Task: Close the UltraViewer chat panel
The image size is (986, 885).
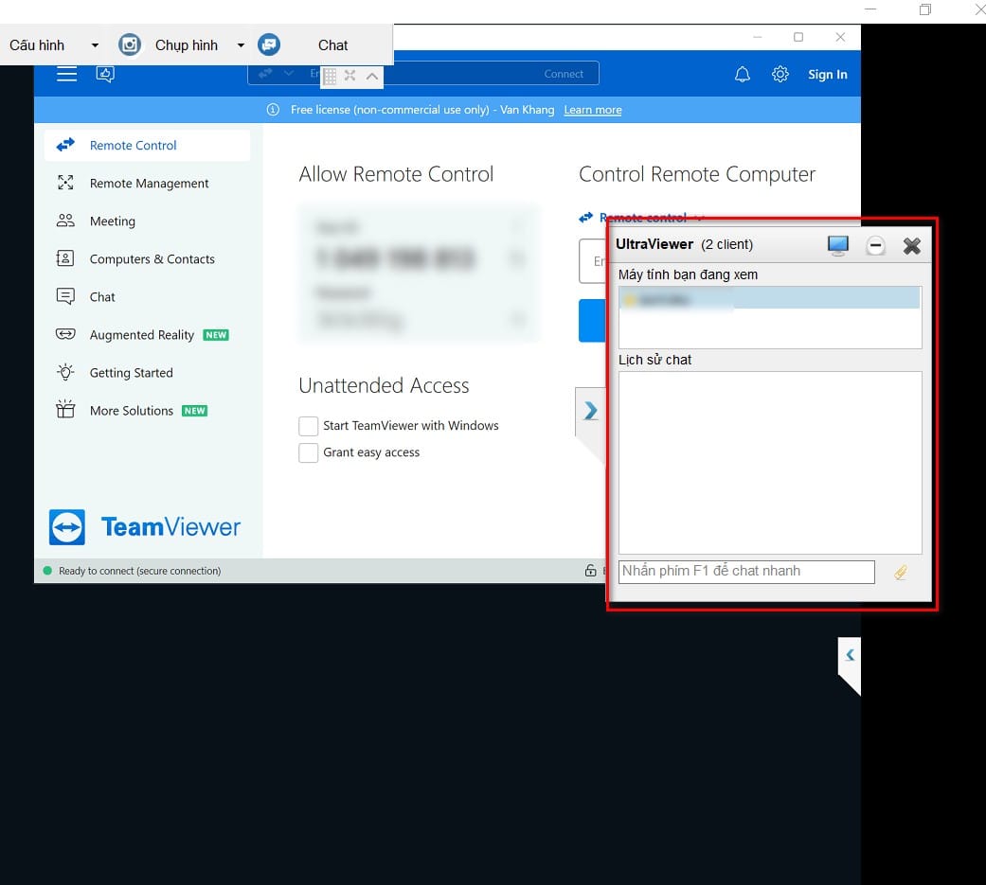Action: point(911,245)
